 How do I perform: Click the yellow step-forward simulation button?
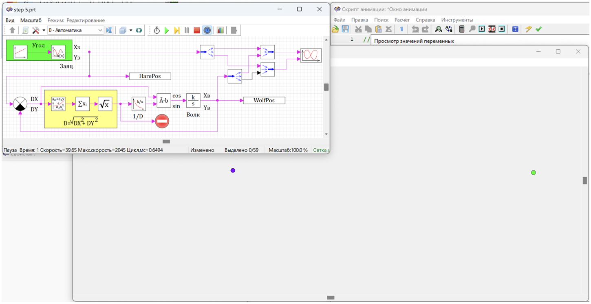177,30
